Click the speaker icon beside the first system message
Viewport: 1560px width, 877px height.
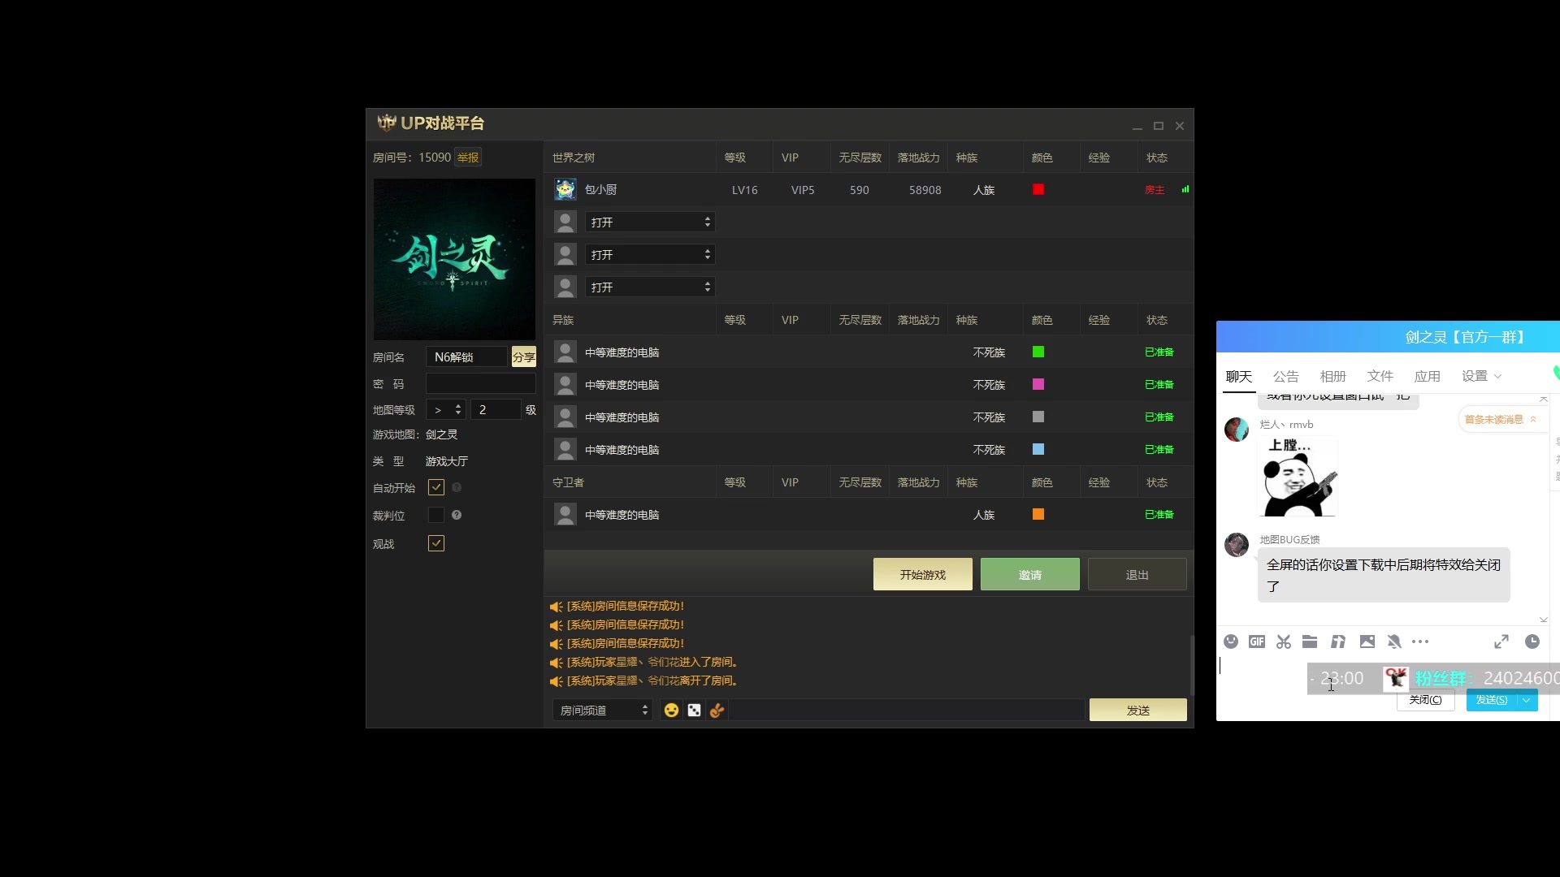click(556, 607)
